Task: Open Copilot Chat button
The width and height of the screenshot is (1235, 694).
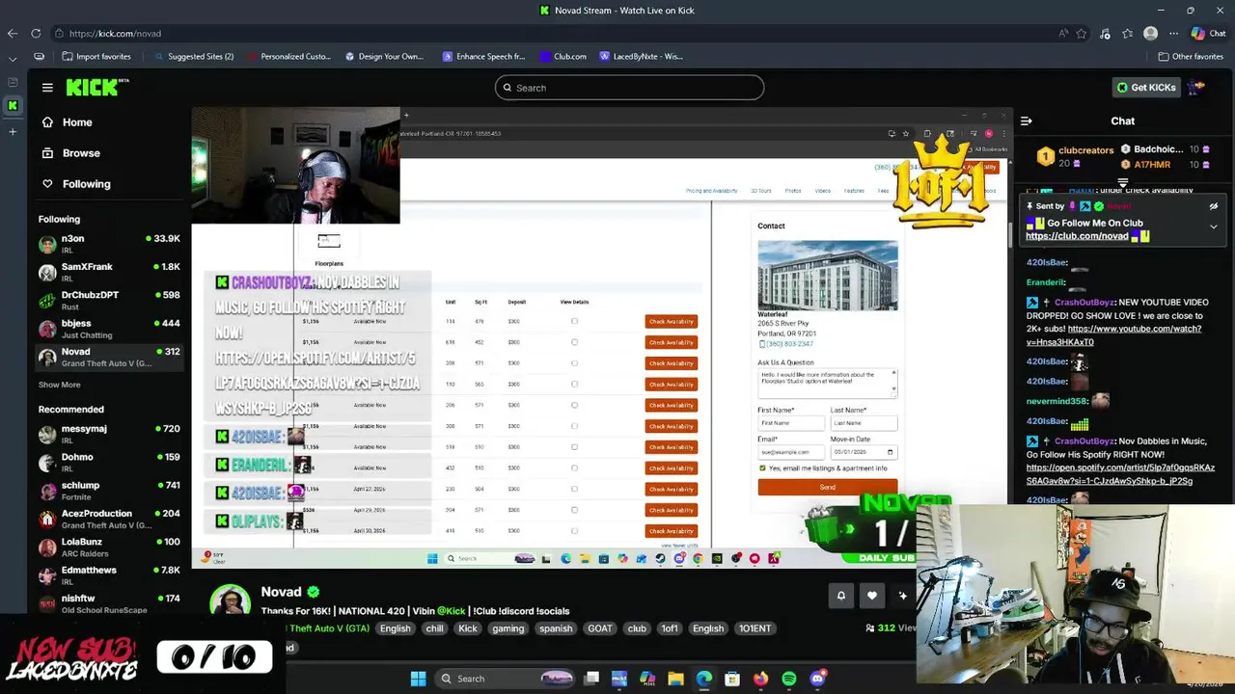Action: click(1208, 34)
